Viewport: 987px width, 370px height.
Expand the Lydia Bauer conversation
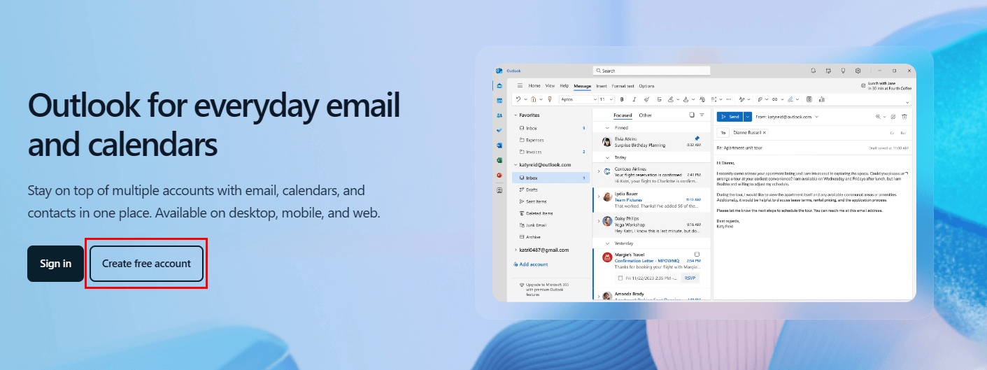pyautogui.click(x=599, y=197)
